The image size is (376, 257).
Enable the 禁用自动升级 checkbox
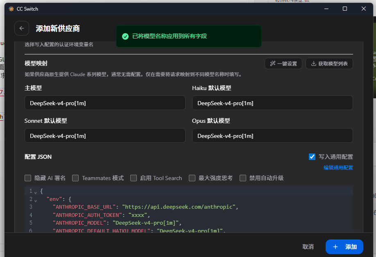pyautogui.click(x=242, y=178)
